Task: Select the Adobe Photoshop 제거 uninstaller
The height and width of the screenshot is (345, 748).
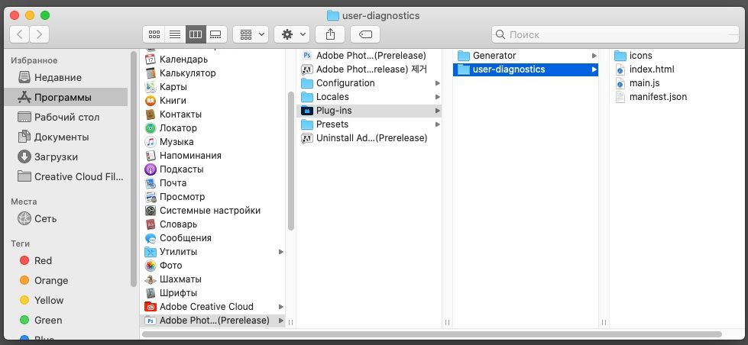Action: point(369,69)
